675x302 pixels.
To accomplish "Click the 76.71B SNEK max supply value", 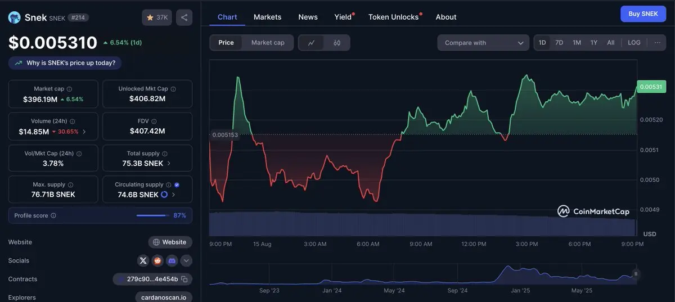I will [x=53, y=195].
